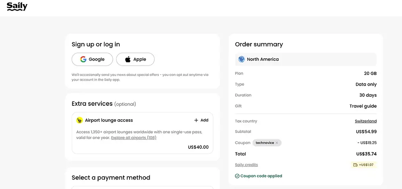Image resolution: width=402 pixels, height=189 pixels.
Task: Sign in with the Apple button
Action: 135,59
